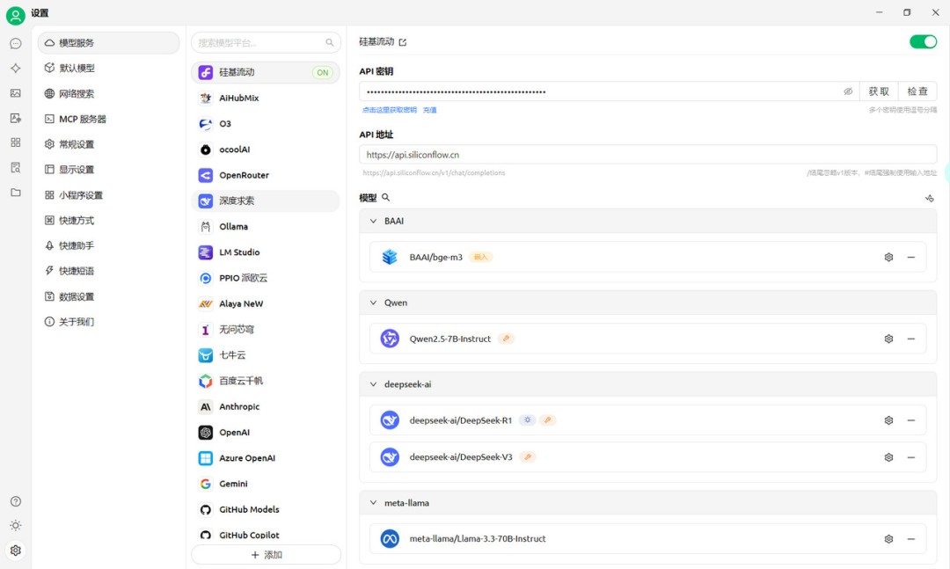Open 硅基流动 external link icon
The height and width of the screenshot is (569, 950).
point(403,42)
